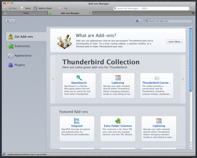Image resolution: width=197 pixels, height=158 pixels.
Task: Click the Enigmail logo icon
Action: pos(77,121)
